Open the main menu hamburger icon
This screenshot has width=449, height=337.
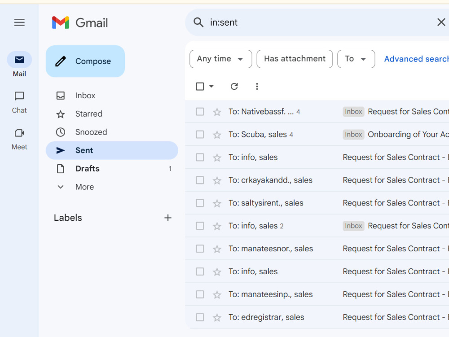(19, 22)
